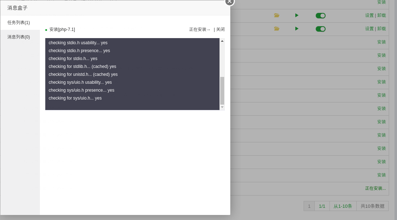Click the 消息盒子 dialog title
The image size is (397, 220).
[18, 8]
